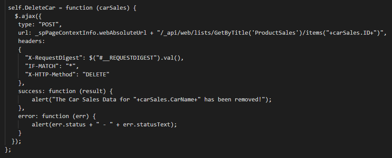This screenshot has height=158, width=392.
Task: Click the headers: property label
Action: 31,41
